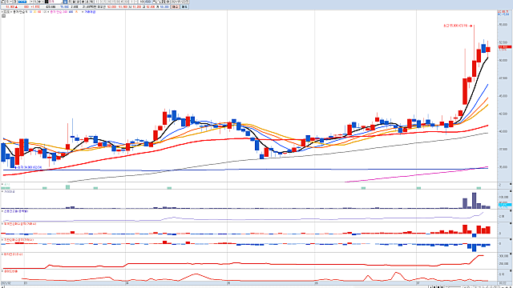Click the 07 month label on date axis
Image resolution: width=513 pixels, height=288 pixels.
pyautogui.click(x=418, y=283)
